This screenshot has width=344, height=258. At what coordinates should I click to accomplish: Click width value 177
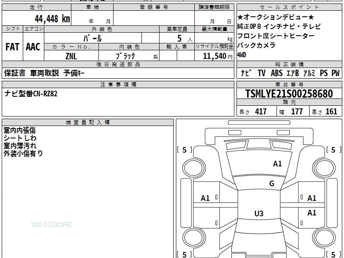pos(297,112)
